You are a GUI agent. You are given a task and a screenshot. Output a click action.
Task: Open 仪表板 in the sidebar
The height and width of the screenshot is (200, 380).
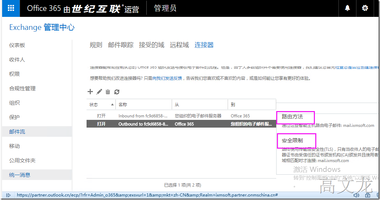click(17, 45)
